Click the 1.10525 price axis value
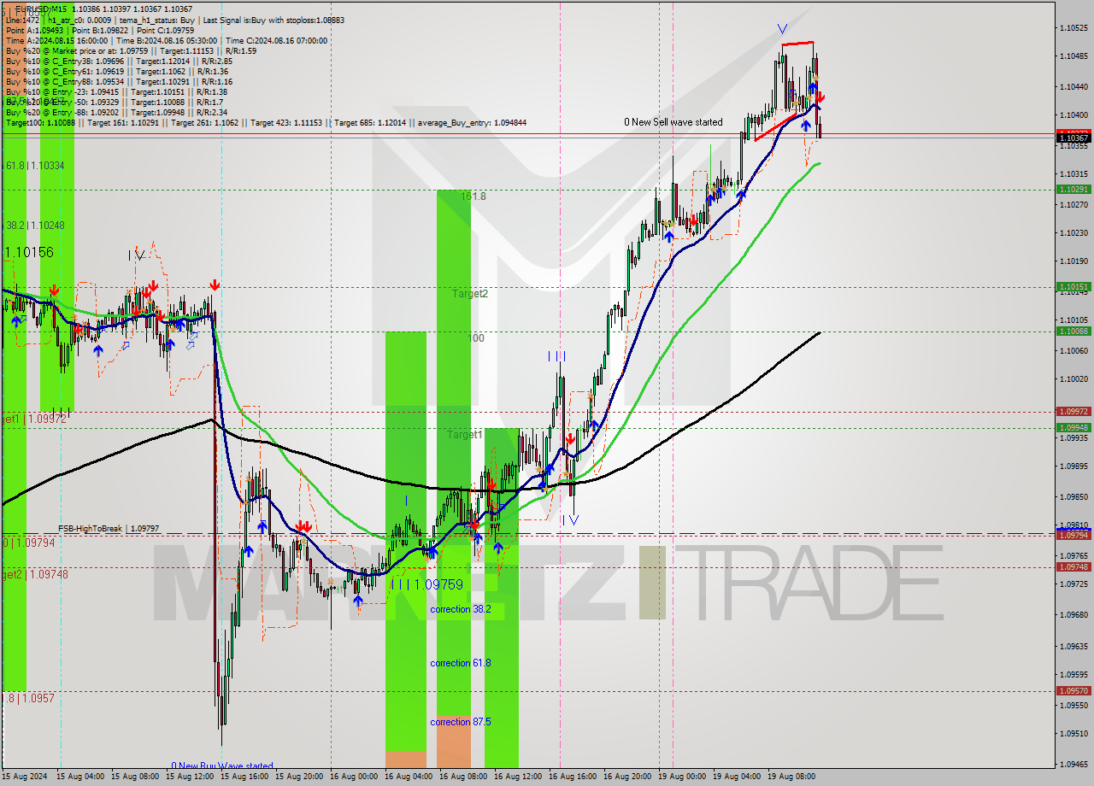Viewport: 1094px width, 786px height. point(1073,27)
